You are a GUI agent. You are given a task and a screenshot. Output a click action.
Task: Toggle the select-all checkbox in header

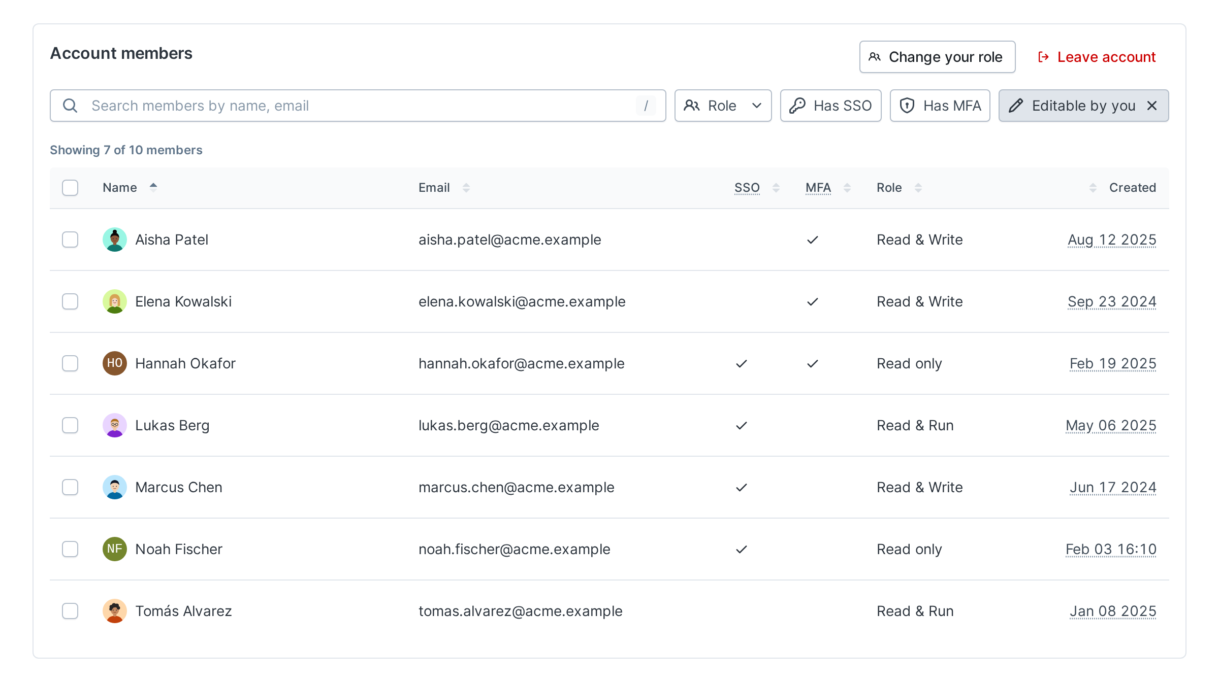70,188
